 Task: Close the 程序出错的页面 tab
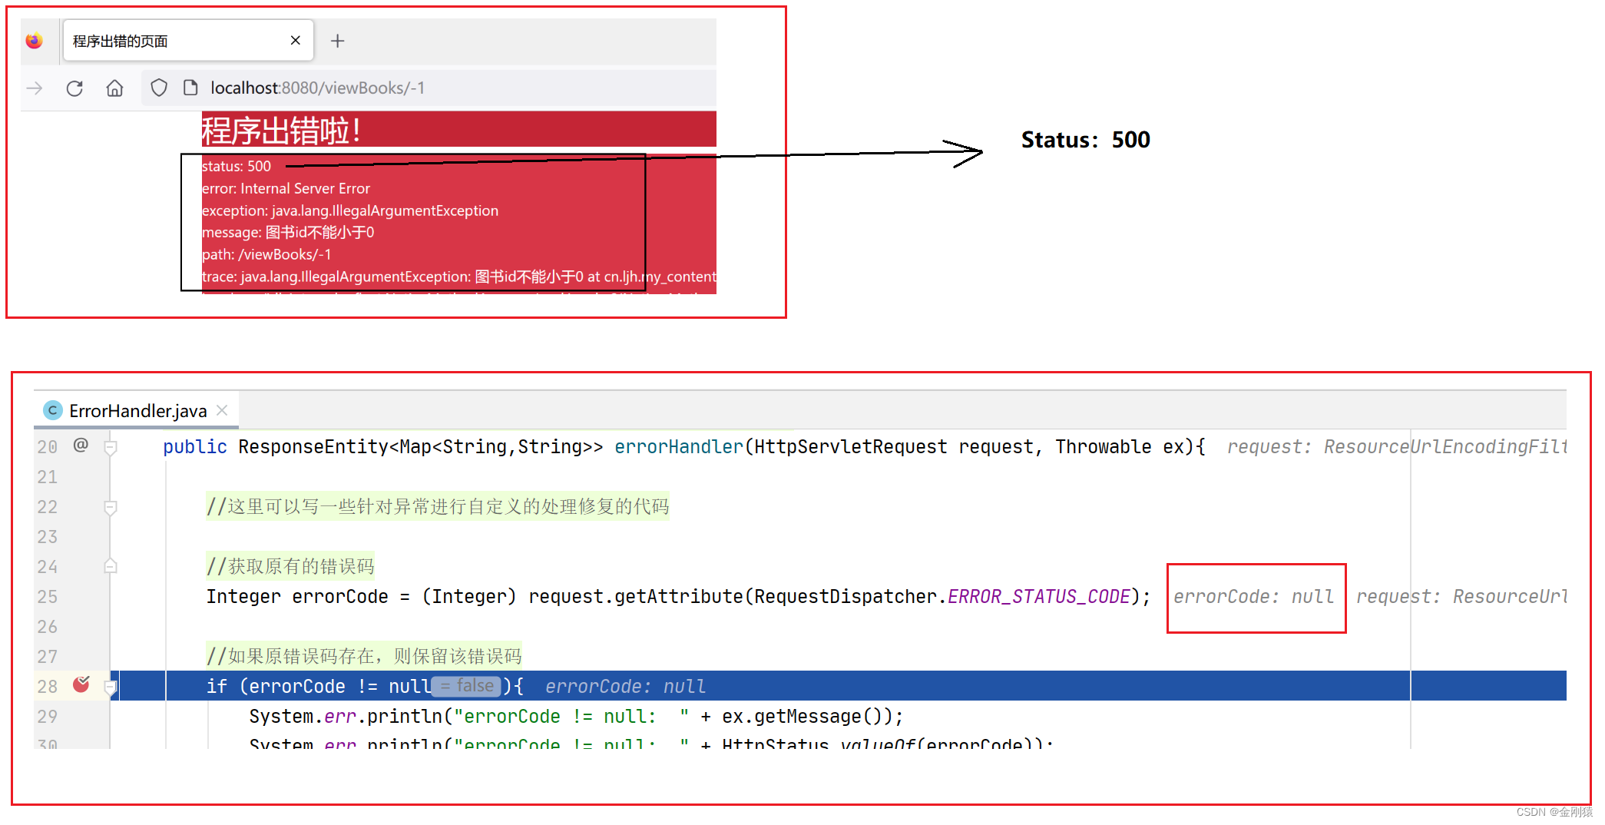[296, 41]
